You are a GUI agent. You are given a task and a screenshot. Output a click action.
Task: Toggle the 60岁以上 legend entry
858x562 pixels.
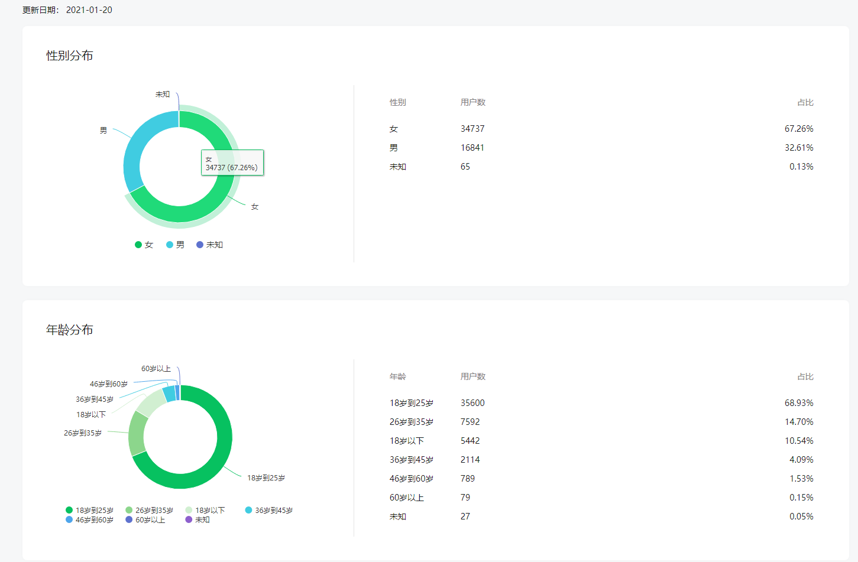point(145,519)
